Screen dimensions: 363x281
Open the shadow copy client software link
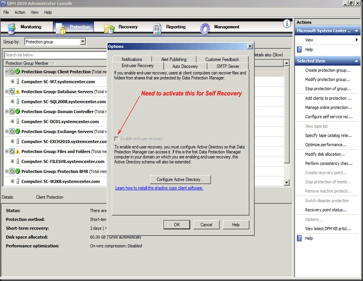[x=159, y=188]
